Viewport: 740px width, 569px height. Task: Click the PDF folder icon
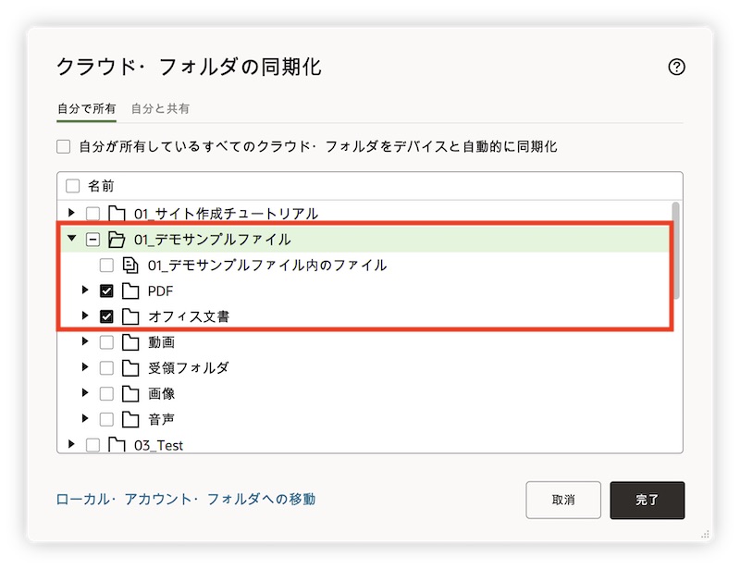coord(130,291)
